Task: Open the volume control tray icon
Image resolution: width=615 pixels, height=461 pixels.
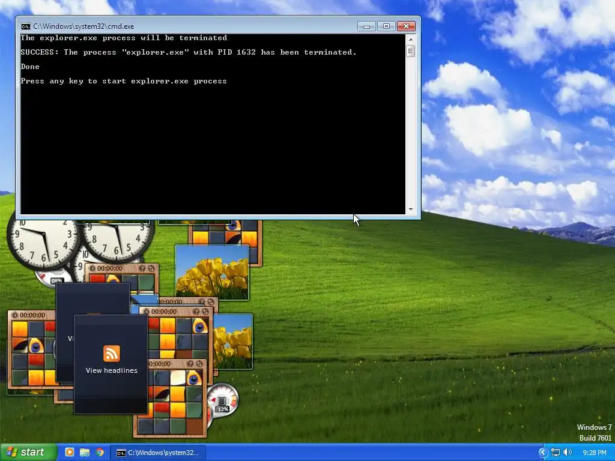Action: pyautogui.click(x=567, y=453)
